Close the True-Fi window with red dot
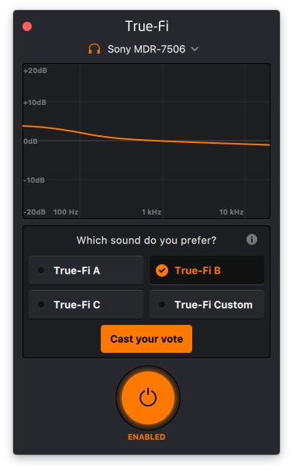This screenshot has height=471, width=293. click(27, 26)
